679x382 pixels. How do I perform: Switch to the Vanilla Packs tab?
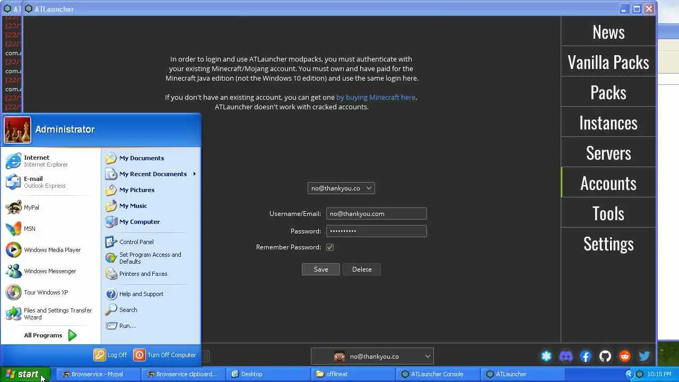tap(608, 62)
